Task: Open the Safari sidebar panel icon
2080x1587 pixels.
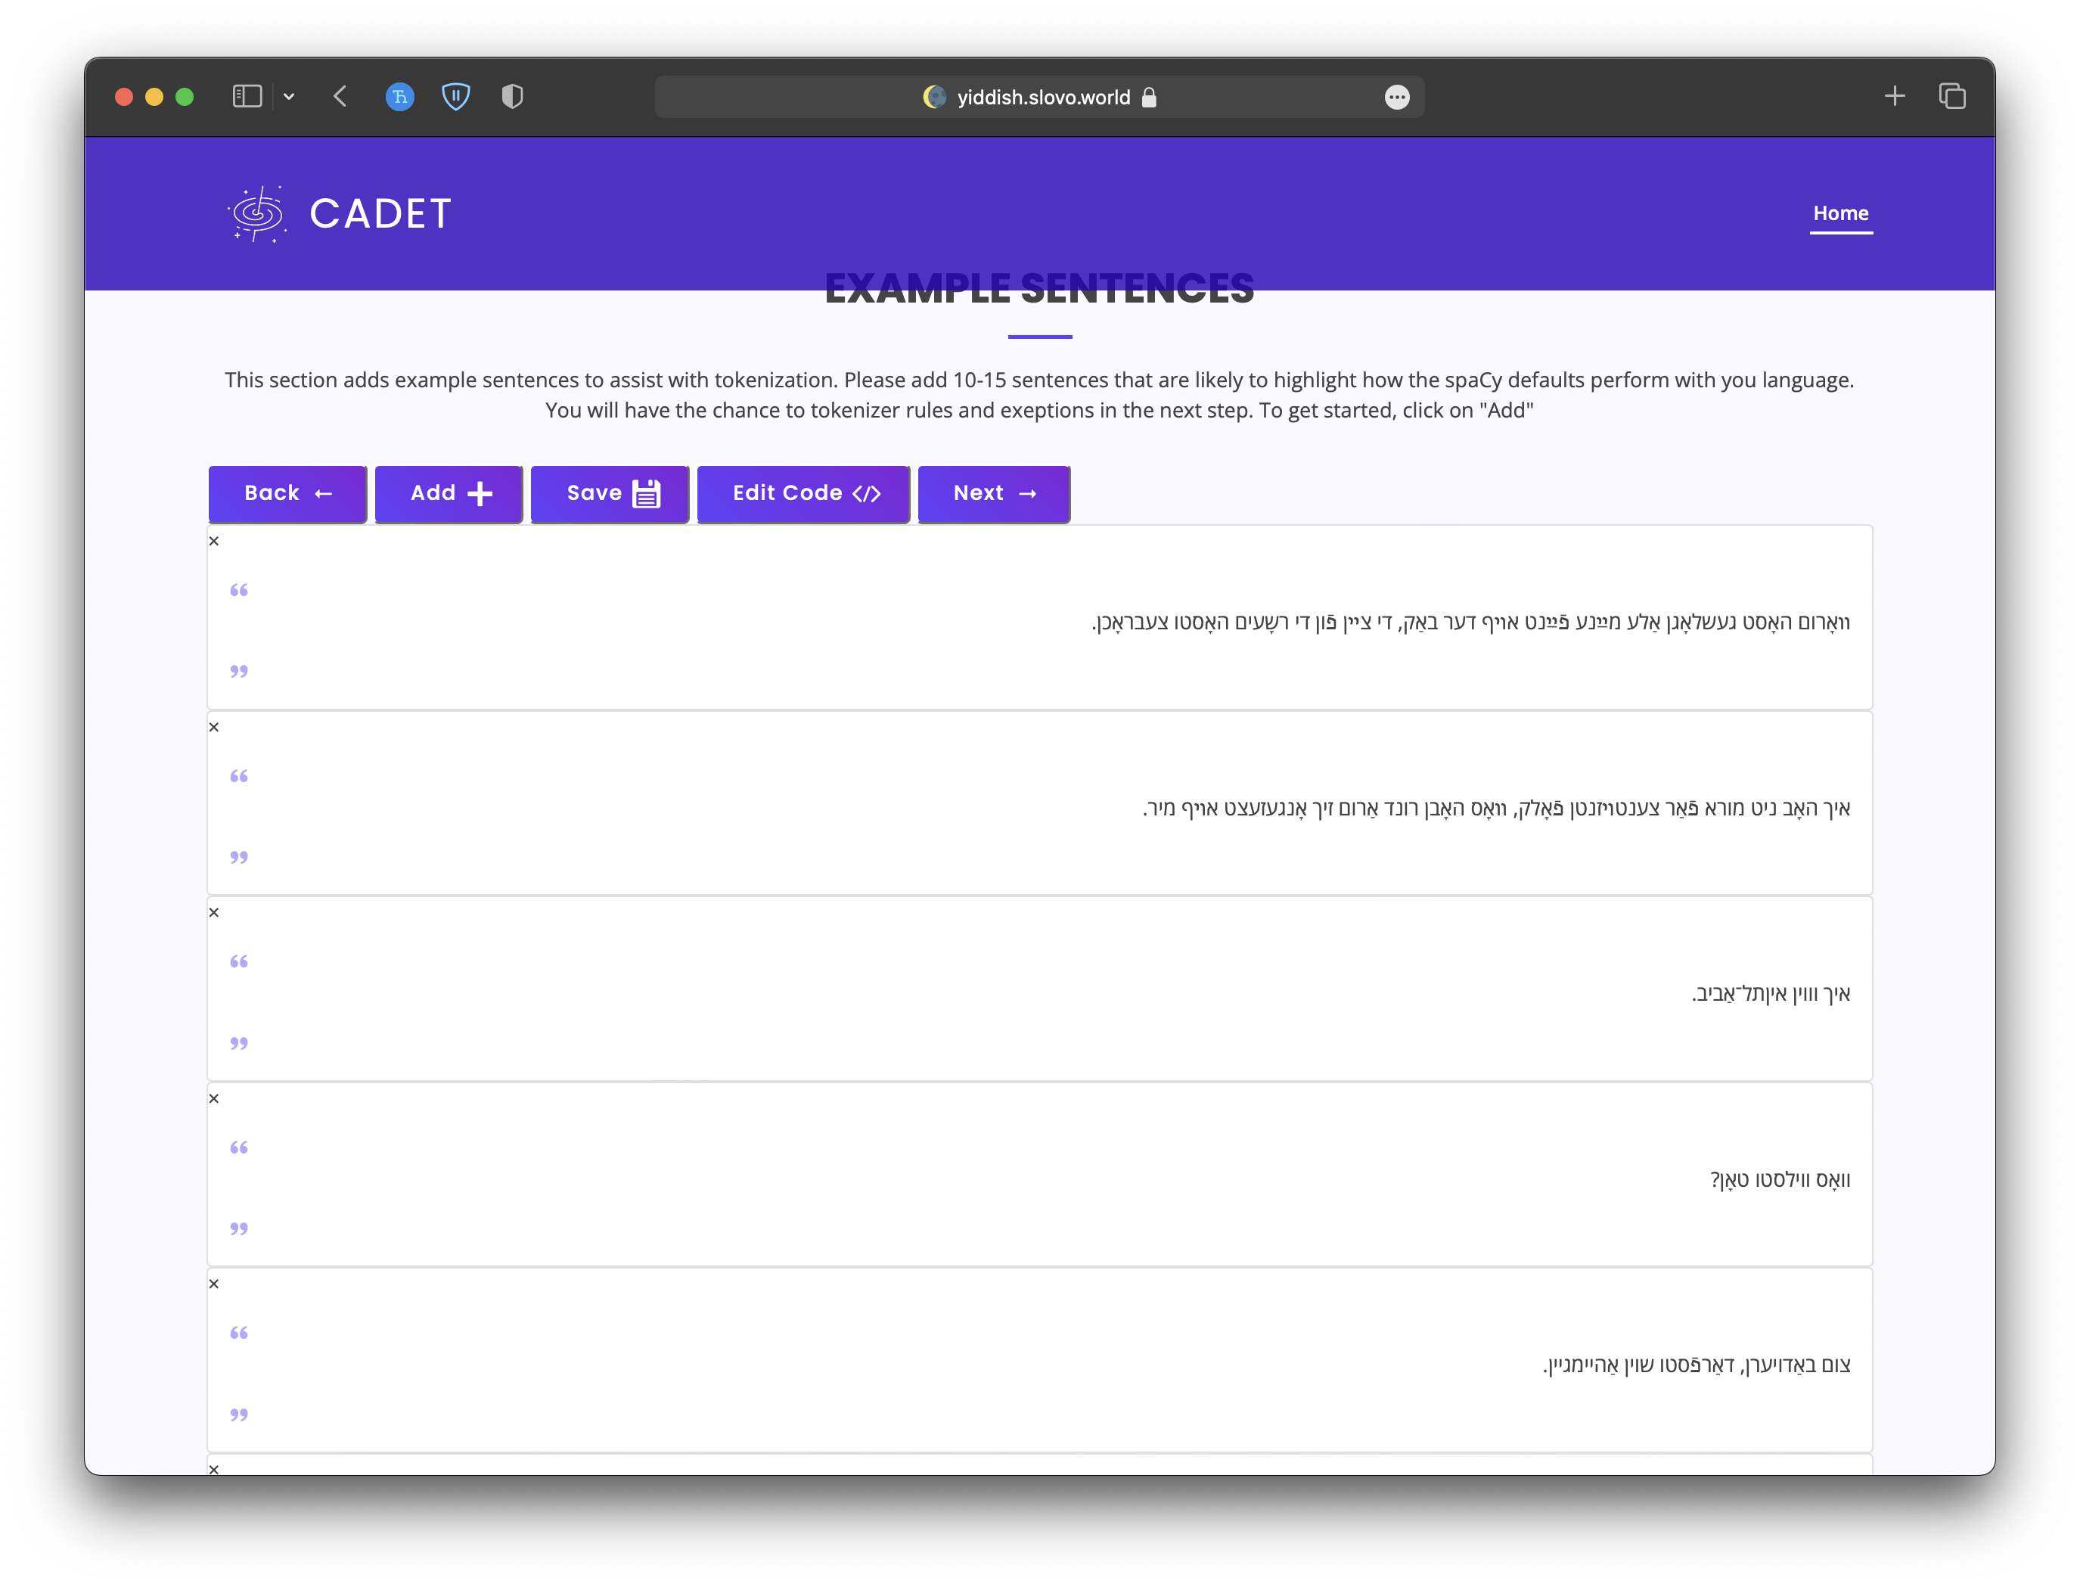Action: point(247,96)
